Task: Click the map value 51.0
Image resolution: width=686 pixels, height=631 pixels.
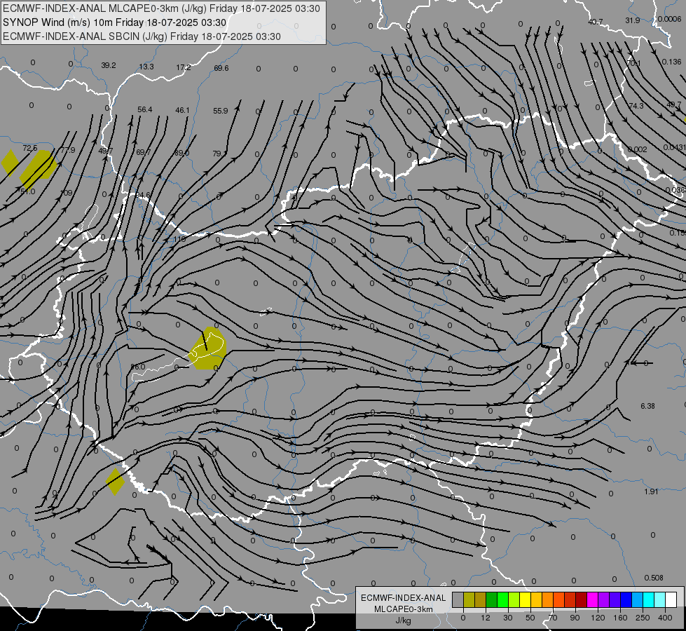Action: point(27,191)
